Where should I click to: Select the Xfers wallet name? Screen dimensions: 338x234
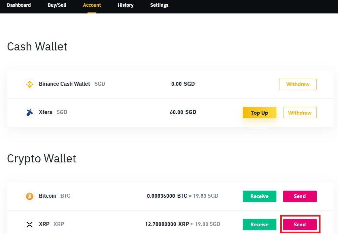(x=45, y=112)
